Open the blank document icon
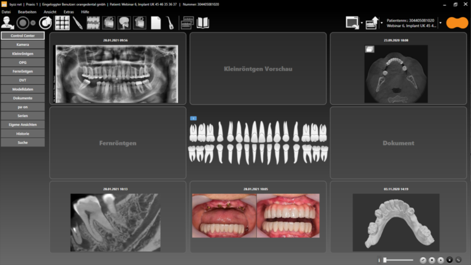 pyautogui.click(x=156, y=23)
